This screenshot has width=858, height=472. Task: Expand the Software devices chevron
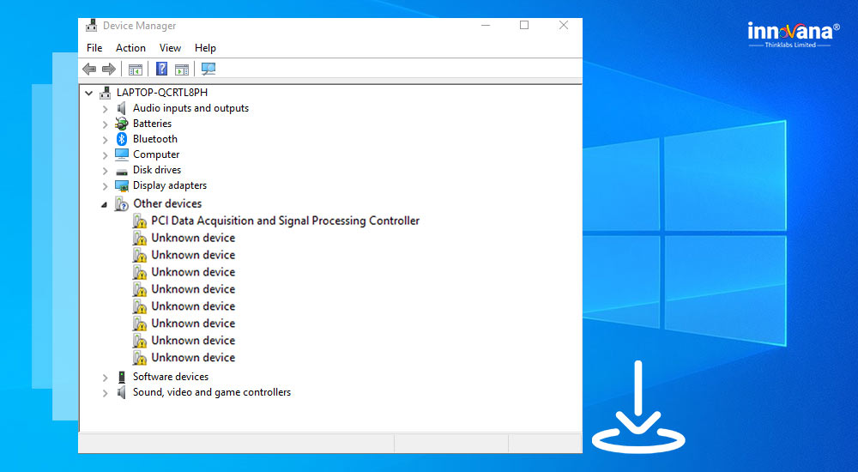(x=105, y=378)
